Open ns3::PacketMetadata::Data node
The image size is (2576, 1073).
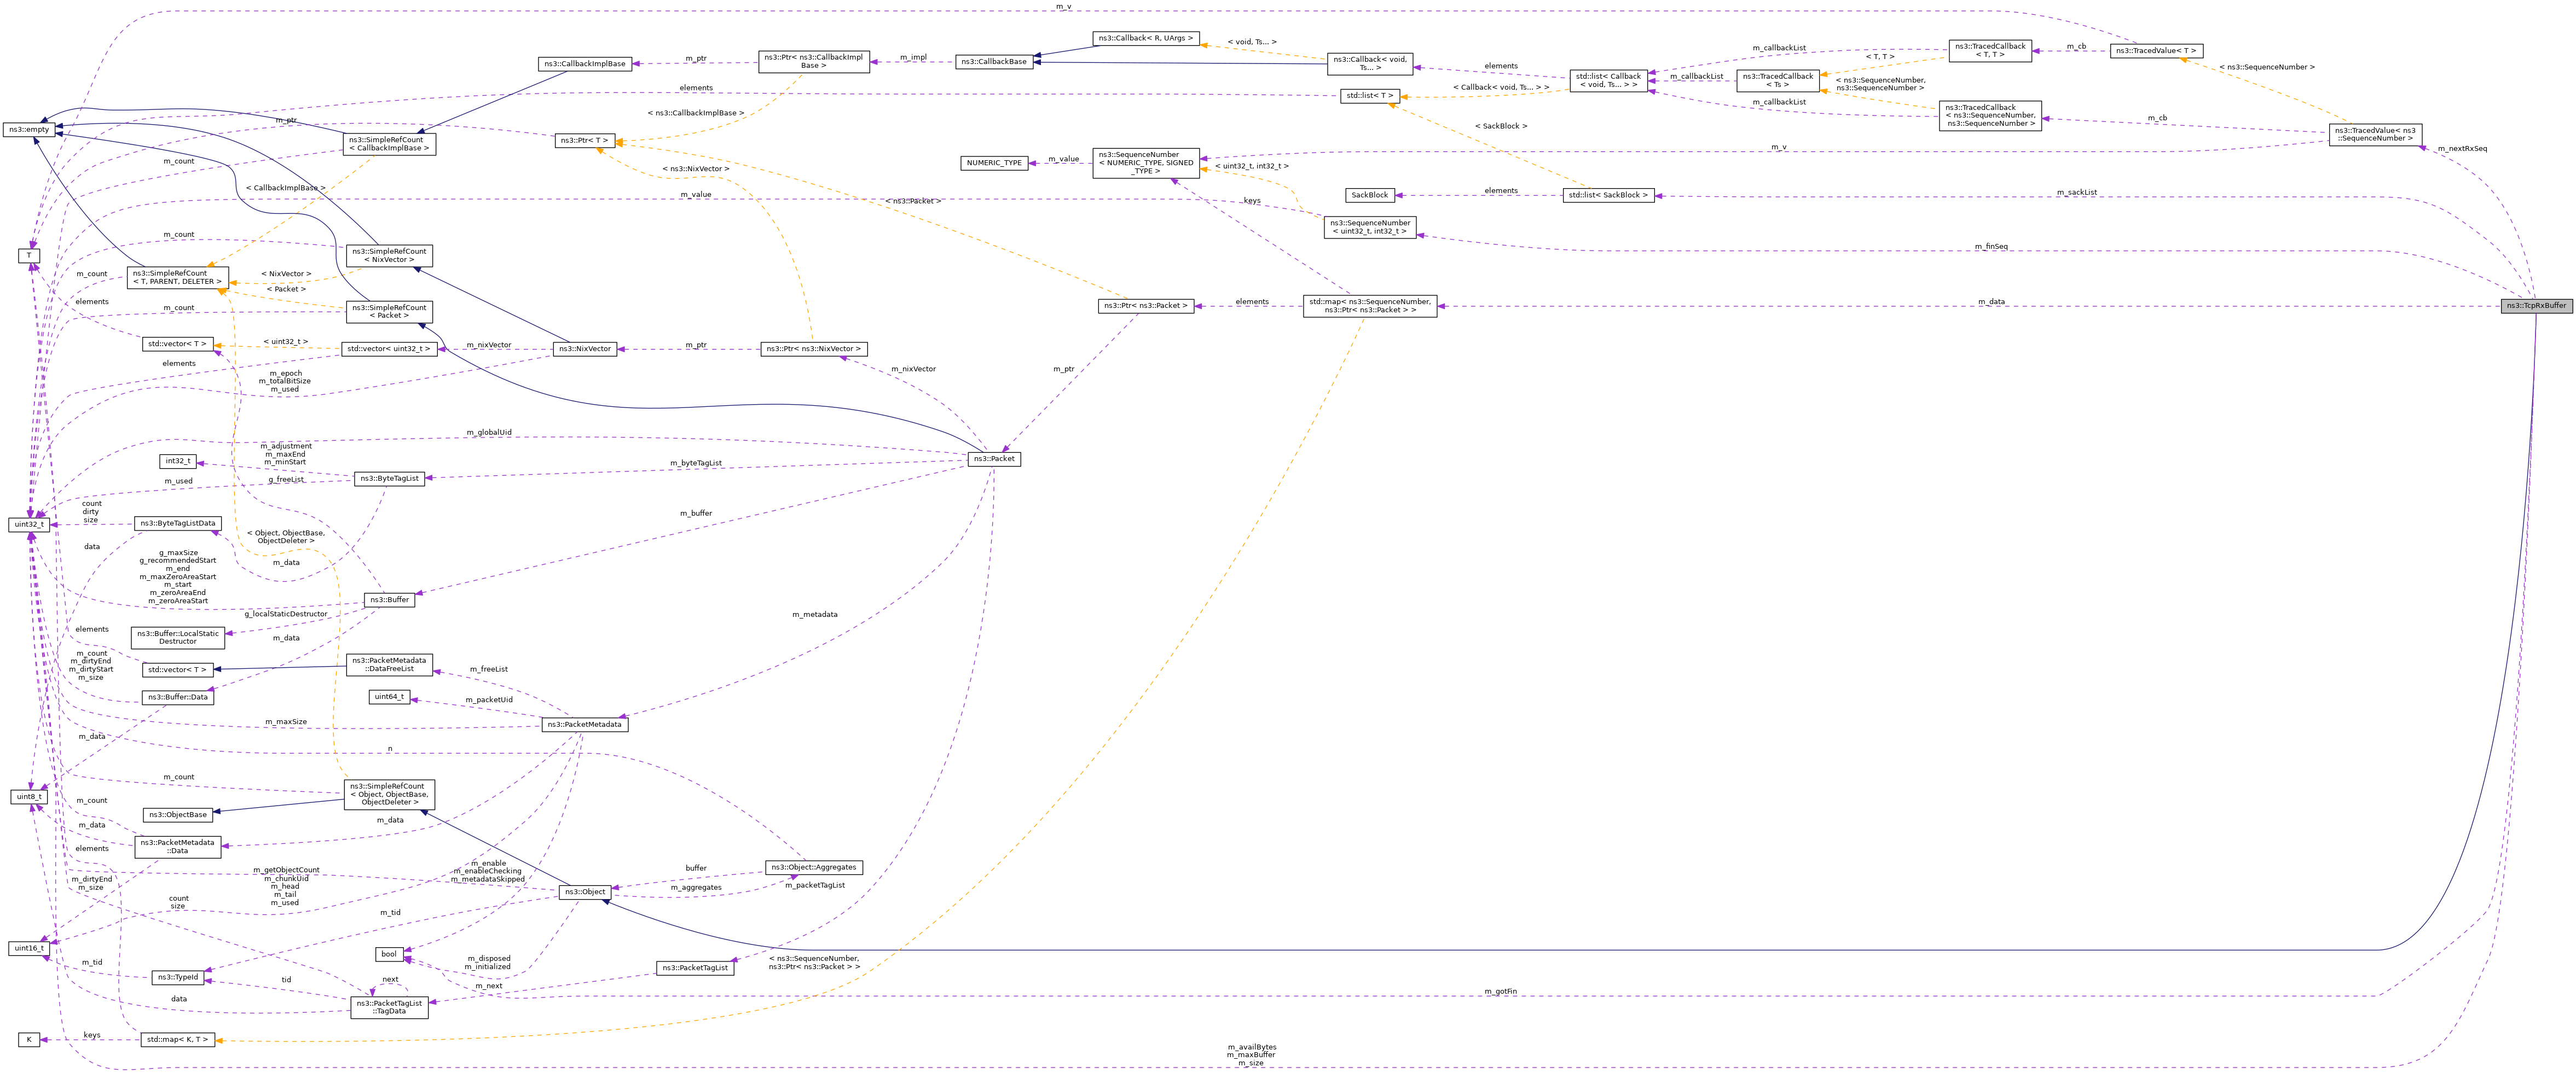(x=178, y=847)
